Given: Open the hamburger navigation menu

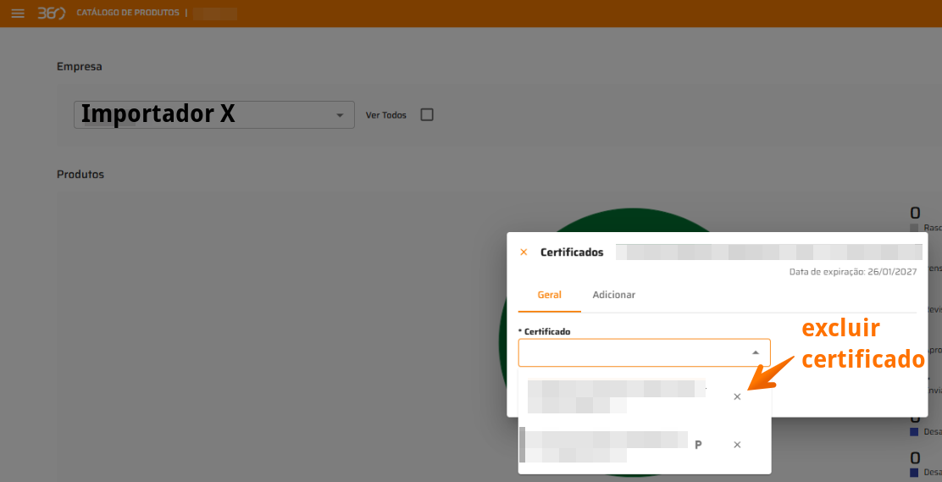Looking at the screenshot, I should [x=18, y=14].
